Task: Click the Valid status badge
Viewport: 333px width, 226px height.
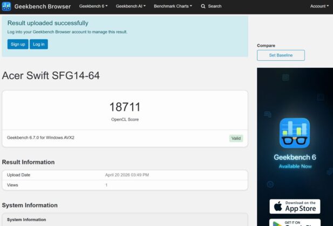Action: point(236,138)
